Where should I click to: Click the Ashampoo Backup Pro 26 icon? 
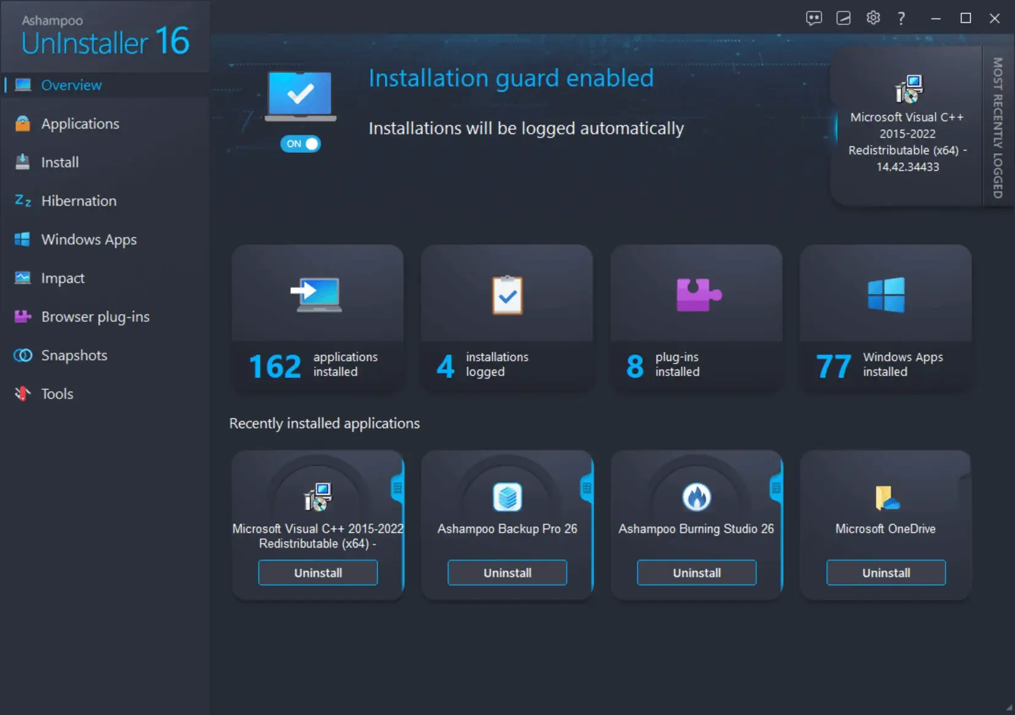(507, 497)
